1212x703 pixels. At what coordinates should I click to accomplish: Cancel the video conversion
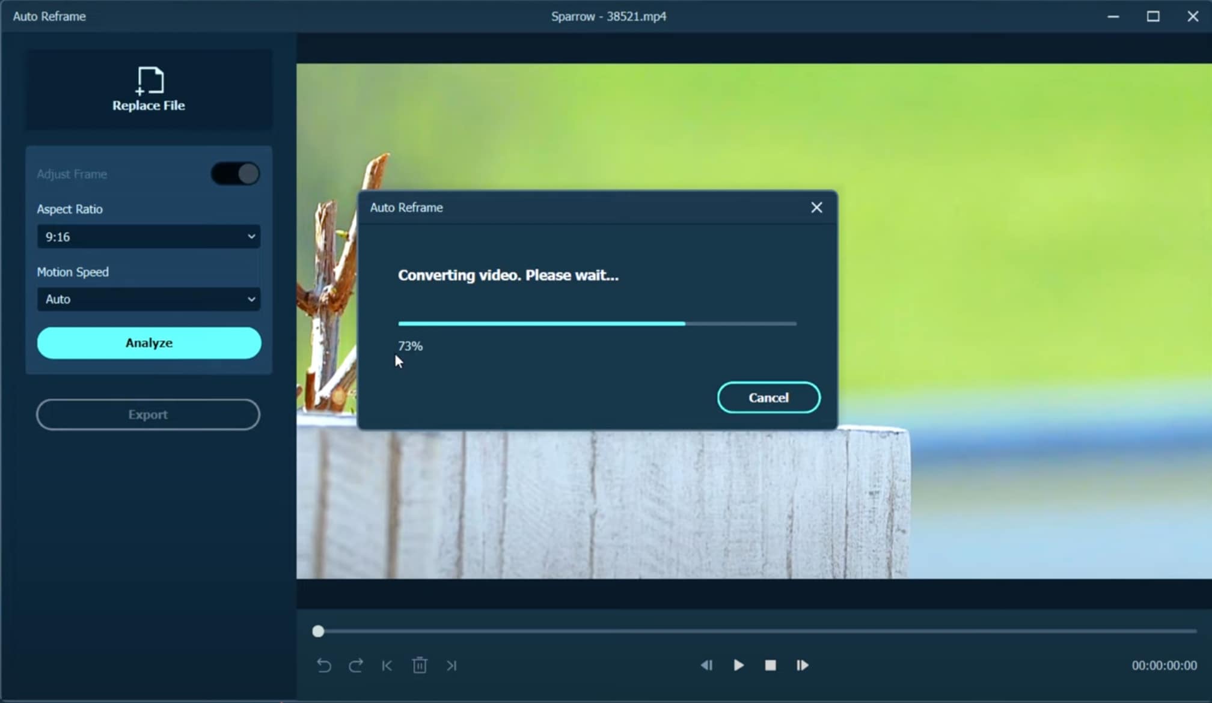768,398
